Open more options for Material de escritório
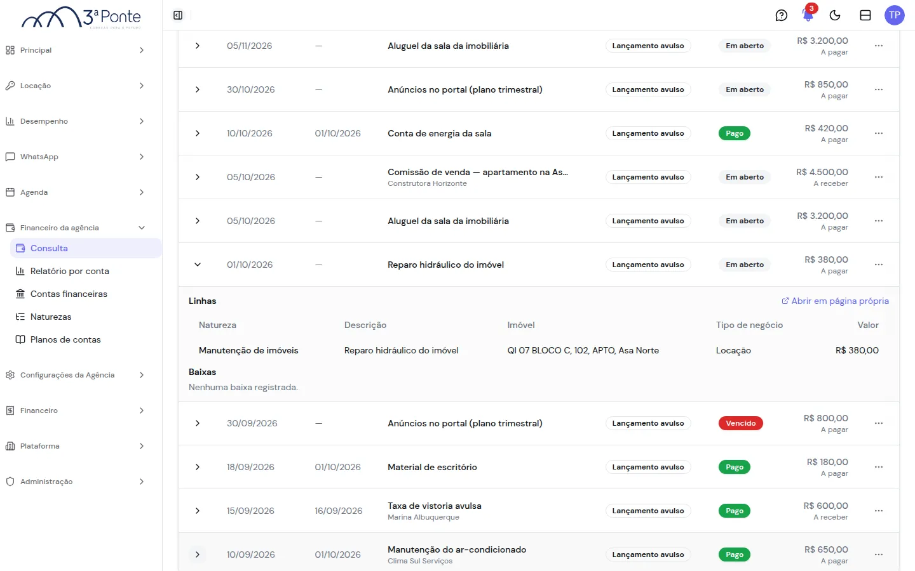 [879, 467]
